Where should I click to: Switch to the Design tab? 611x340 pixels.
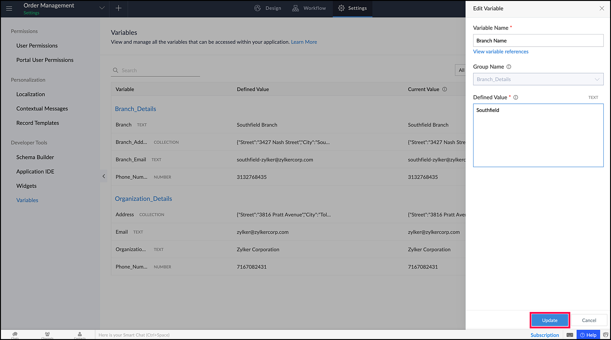coord(268,8)
